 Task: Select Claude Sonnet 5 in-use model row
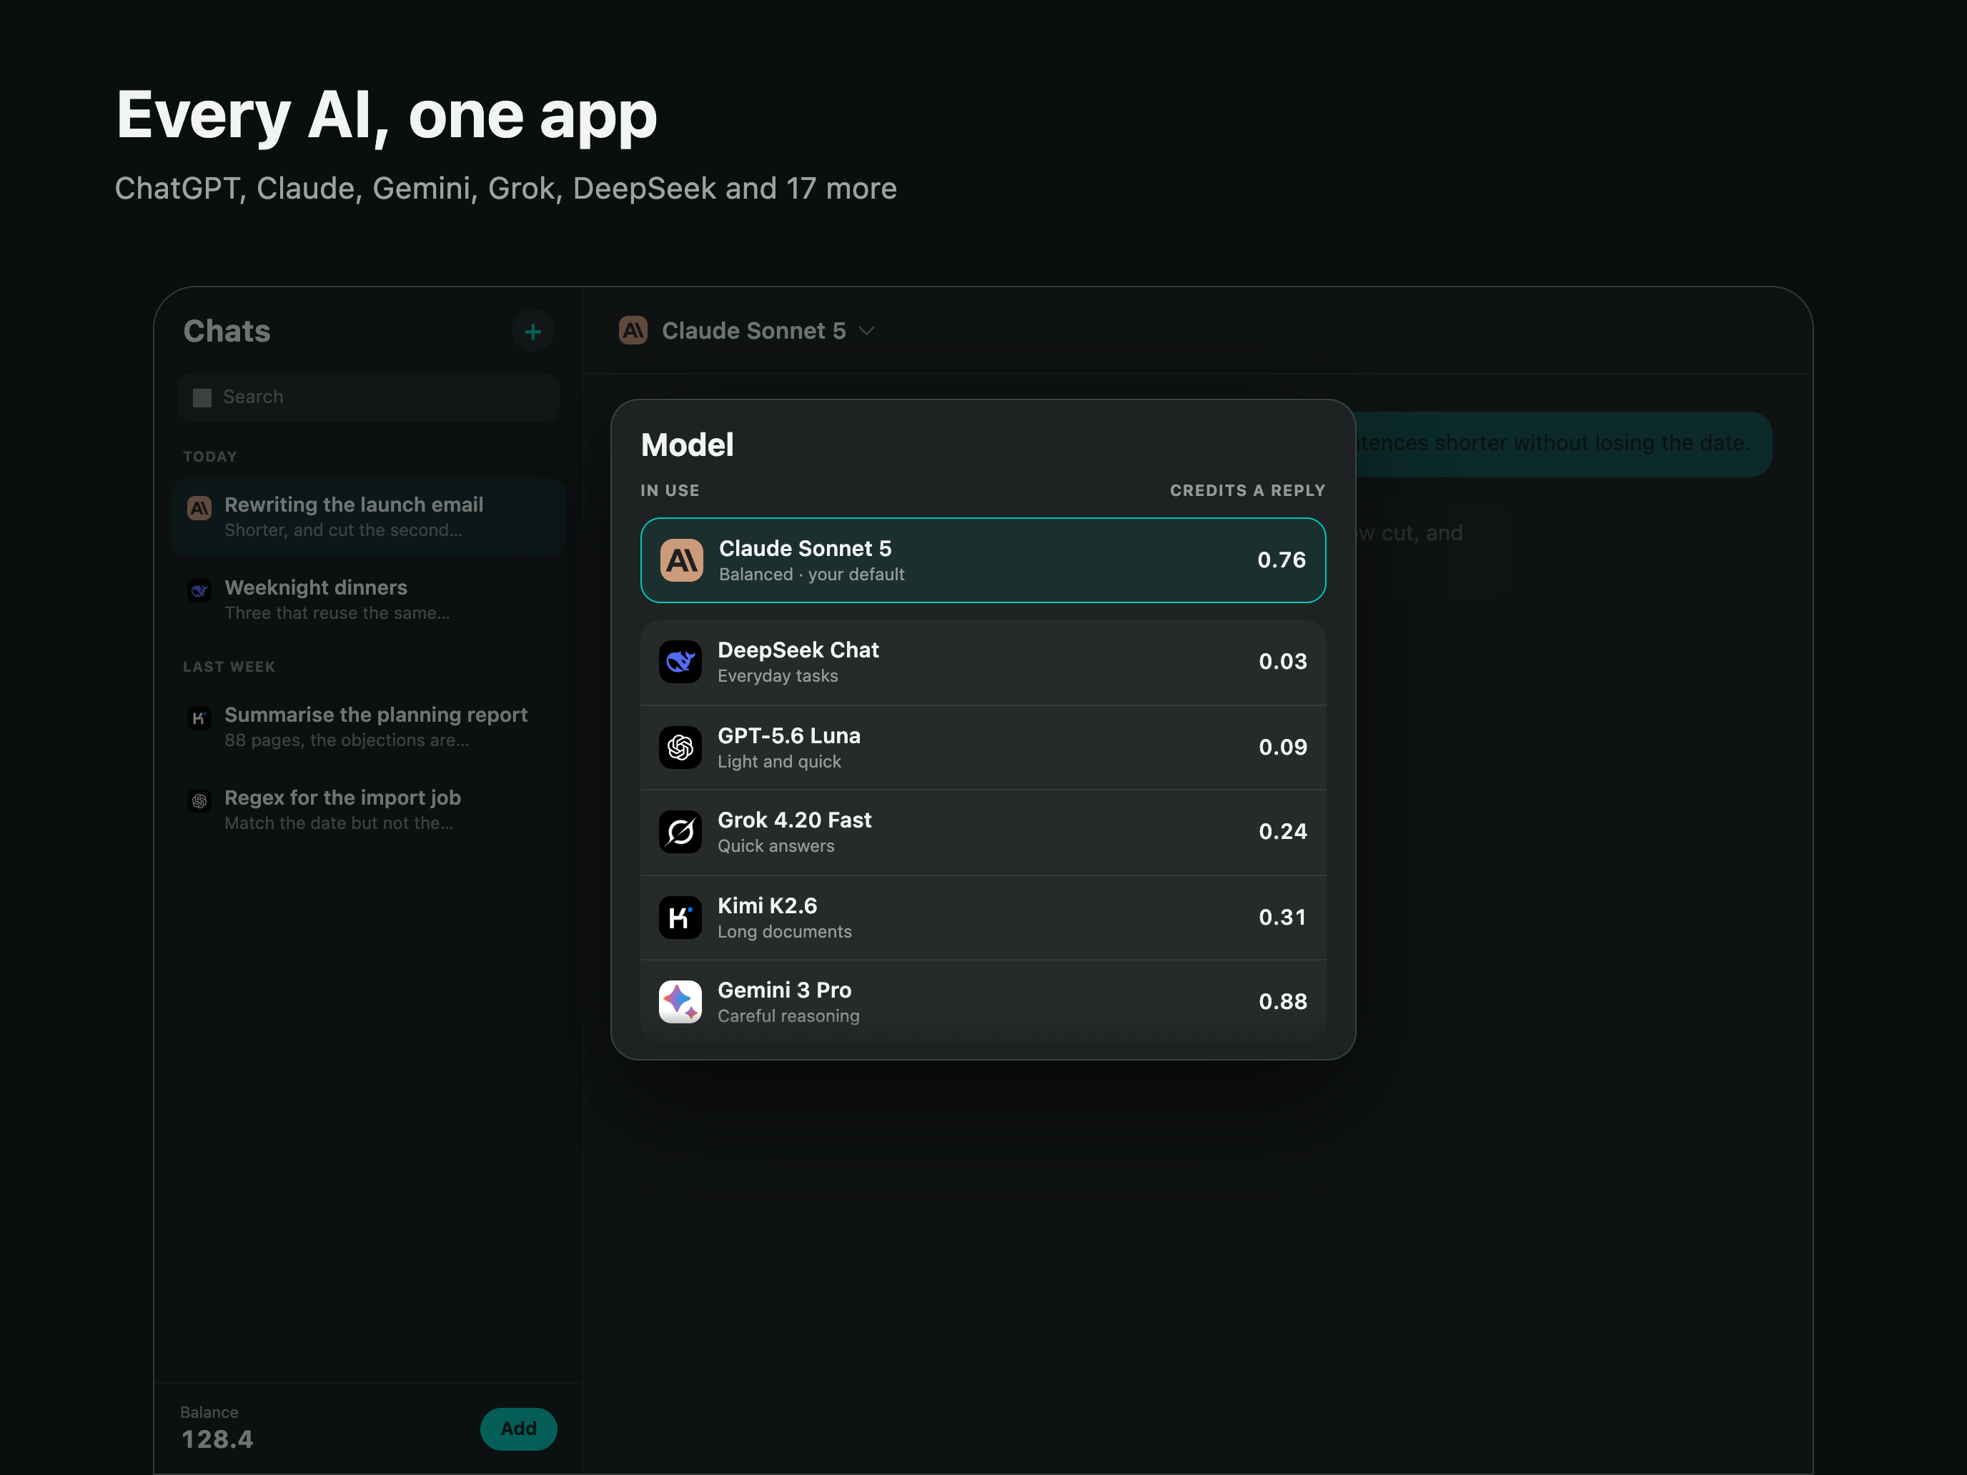coord(983,560)
